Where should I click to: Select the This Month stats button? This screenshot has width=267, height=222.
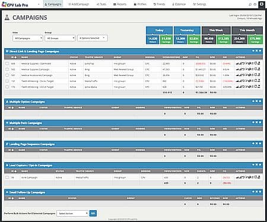247,30
